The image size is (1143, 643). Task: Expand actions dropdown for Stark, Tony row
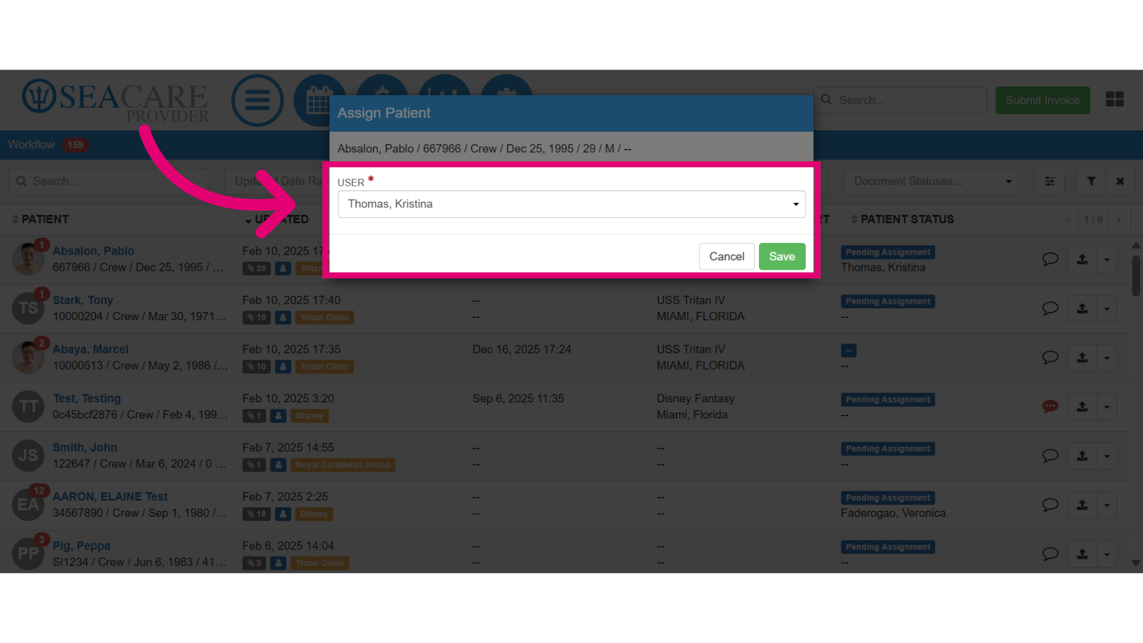(1107, 308)
